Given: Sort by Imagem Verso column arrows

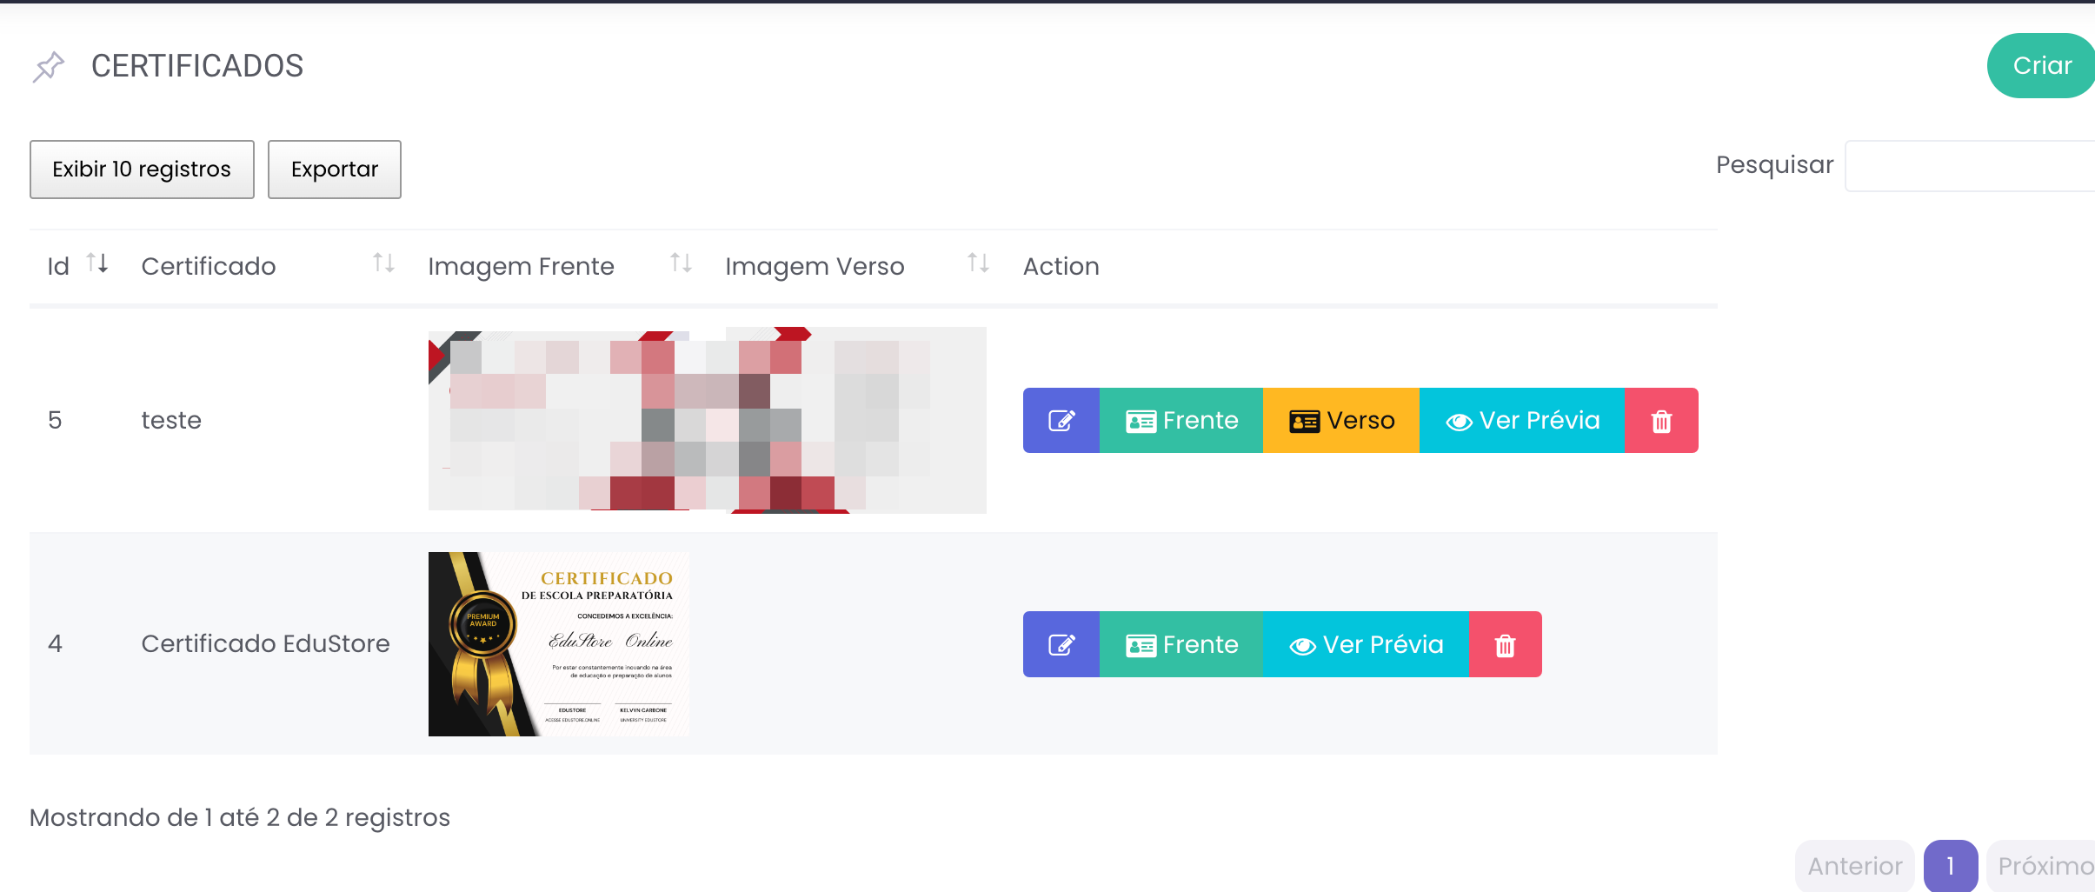Looking at the screenshot, I should point(978,263).
